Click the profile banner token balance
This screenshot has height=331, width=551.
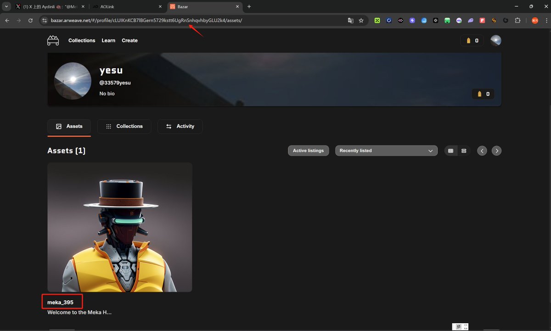click(x=483, y=94)
